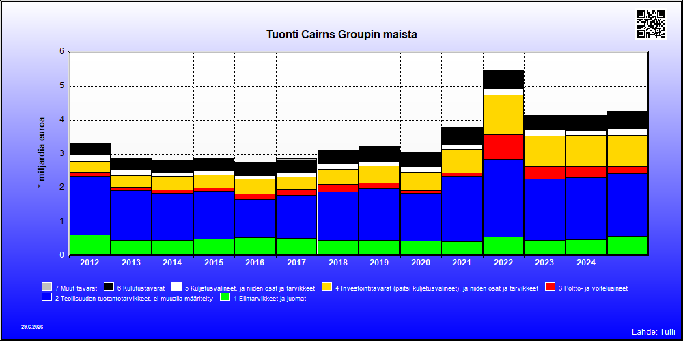The height and width of the screenshot is (341, 683).
Task: Click the 2023 x-axis year label
Action: [x=544, y=263]
